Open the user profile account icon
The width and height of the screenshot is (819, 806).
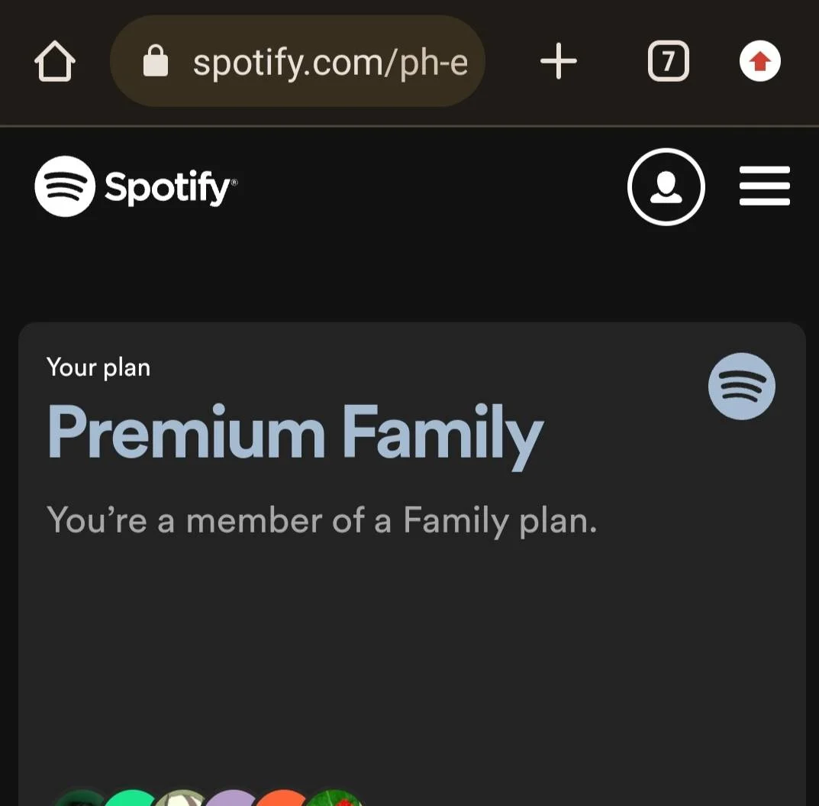click(x=666, y=186)
